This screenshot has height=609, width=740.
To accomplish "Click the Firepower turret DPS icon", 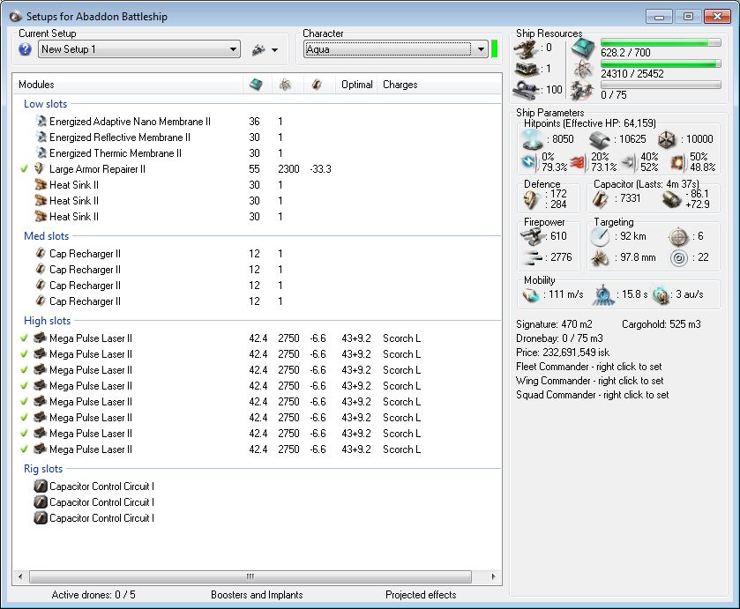I will click(x=532, y=237).
